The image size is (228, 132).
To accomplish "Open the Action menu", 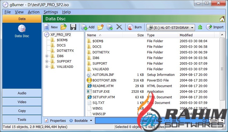I will [x=34, y=12].
